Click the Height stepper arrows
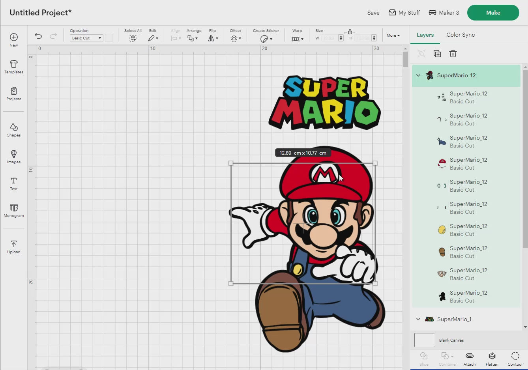Viewport: 528px width, 370px height. (x=374, y=38)
